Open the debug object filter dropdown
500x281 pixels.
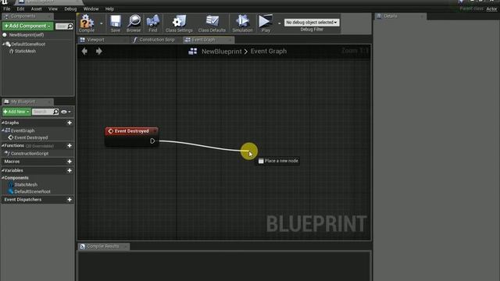click(312, 23)
